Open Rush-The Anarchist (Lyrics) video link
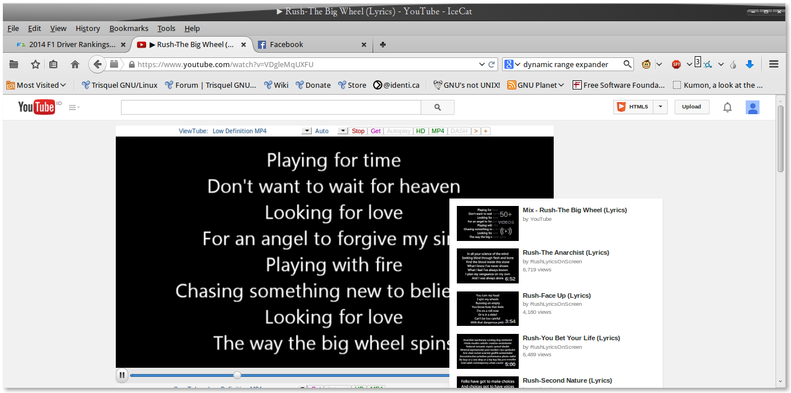Image resolution: width=791 pixels, height=393 pixels. [565, 252]
